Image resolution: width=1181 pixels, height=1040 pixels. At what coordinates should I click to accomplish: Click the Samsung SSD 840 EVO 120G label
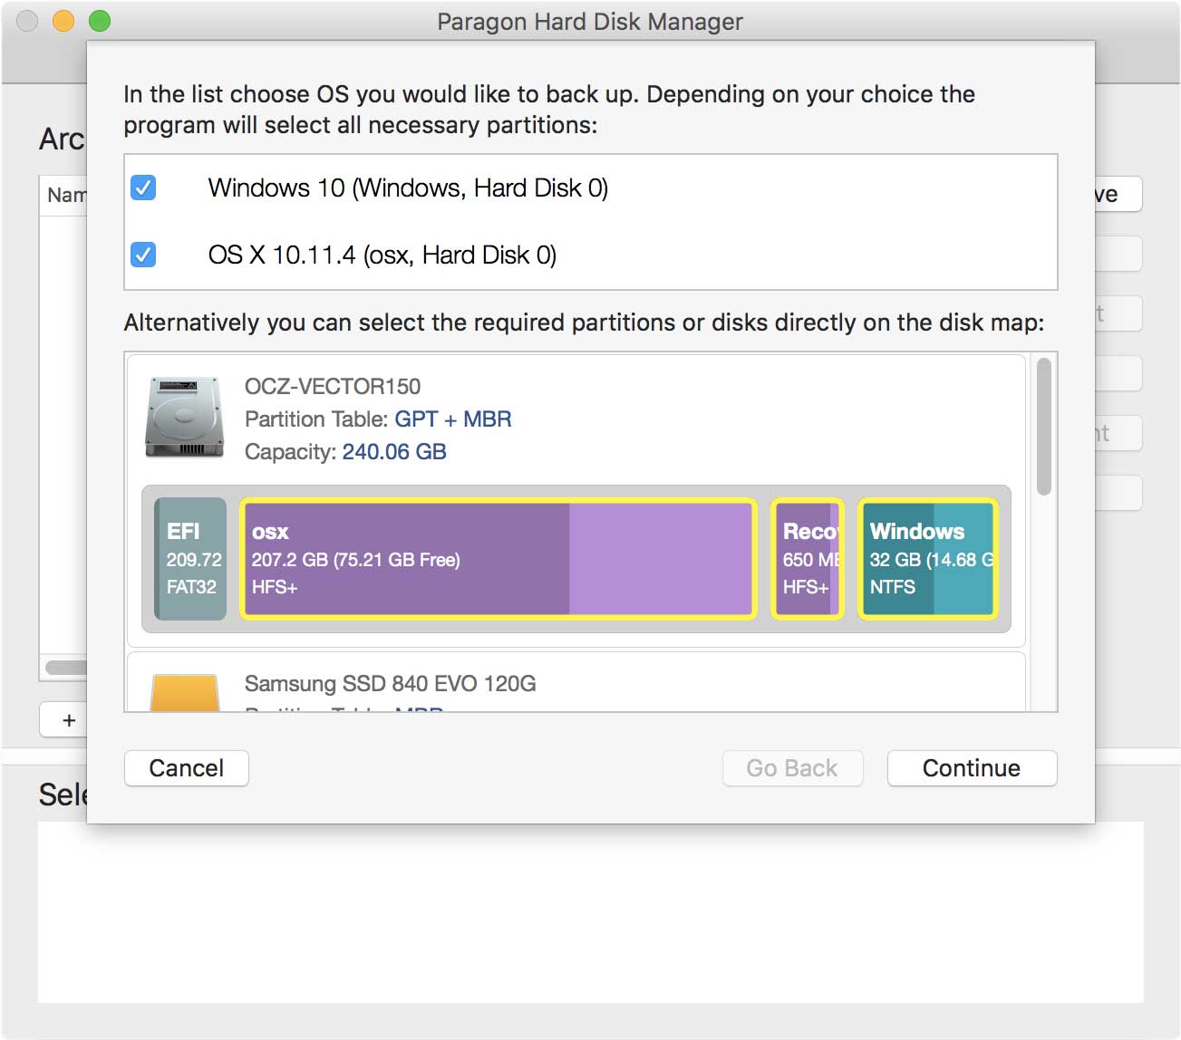point(390,684)
